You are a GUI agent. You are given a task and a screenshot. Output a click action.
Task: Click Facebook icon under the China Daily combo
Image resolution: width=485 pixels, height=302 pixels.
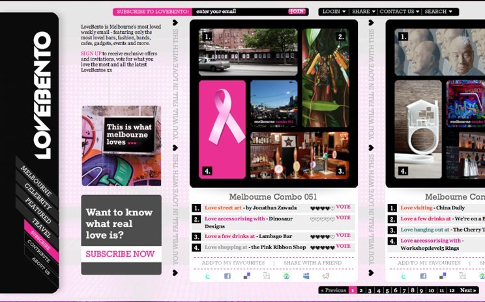click(423, 276)
